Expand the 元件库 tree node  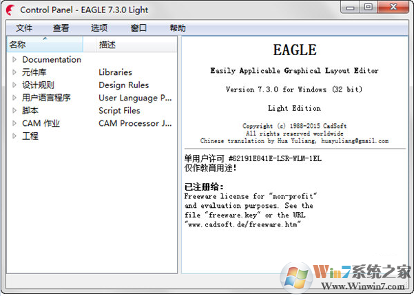14,72
